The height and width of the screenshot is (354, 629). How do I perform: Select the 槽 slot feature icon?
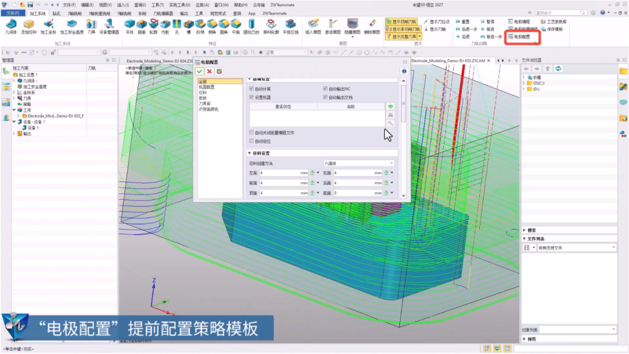(x=189, y=26)
